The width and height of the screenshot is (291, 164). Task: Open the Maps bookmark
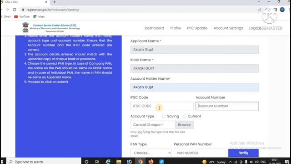click(39, 16)
